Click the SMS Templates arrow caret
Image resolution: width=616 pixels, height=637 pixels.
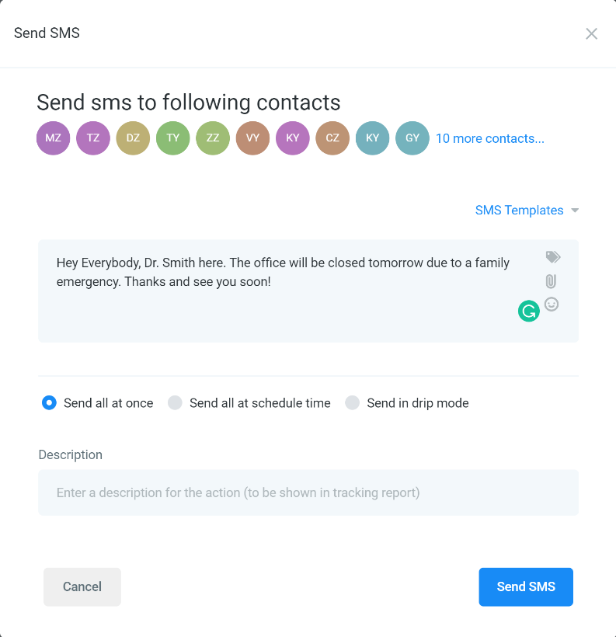tap(575, 211)
